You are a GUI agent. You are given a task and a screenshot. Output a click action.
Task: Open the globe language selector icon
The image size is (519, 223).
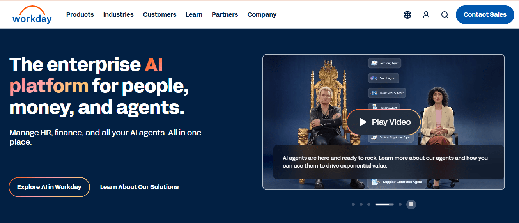click(407, 15)
